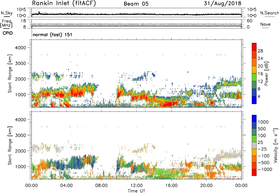Click the '2000' tick on the power panel

(20, 79)
